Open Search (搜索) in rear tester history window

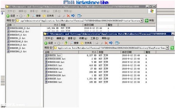(36, 16)
